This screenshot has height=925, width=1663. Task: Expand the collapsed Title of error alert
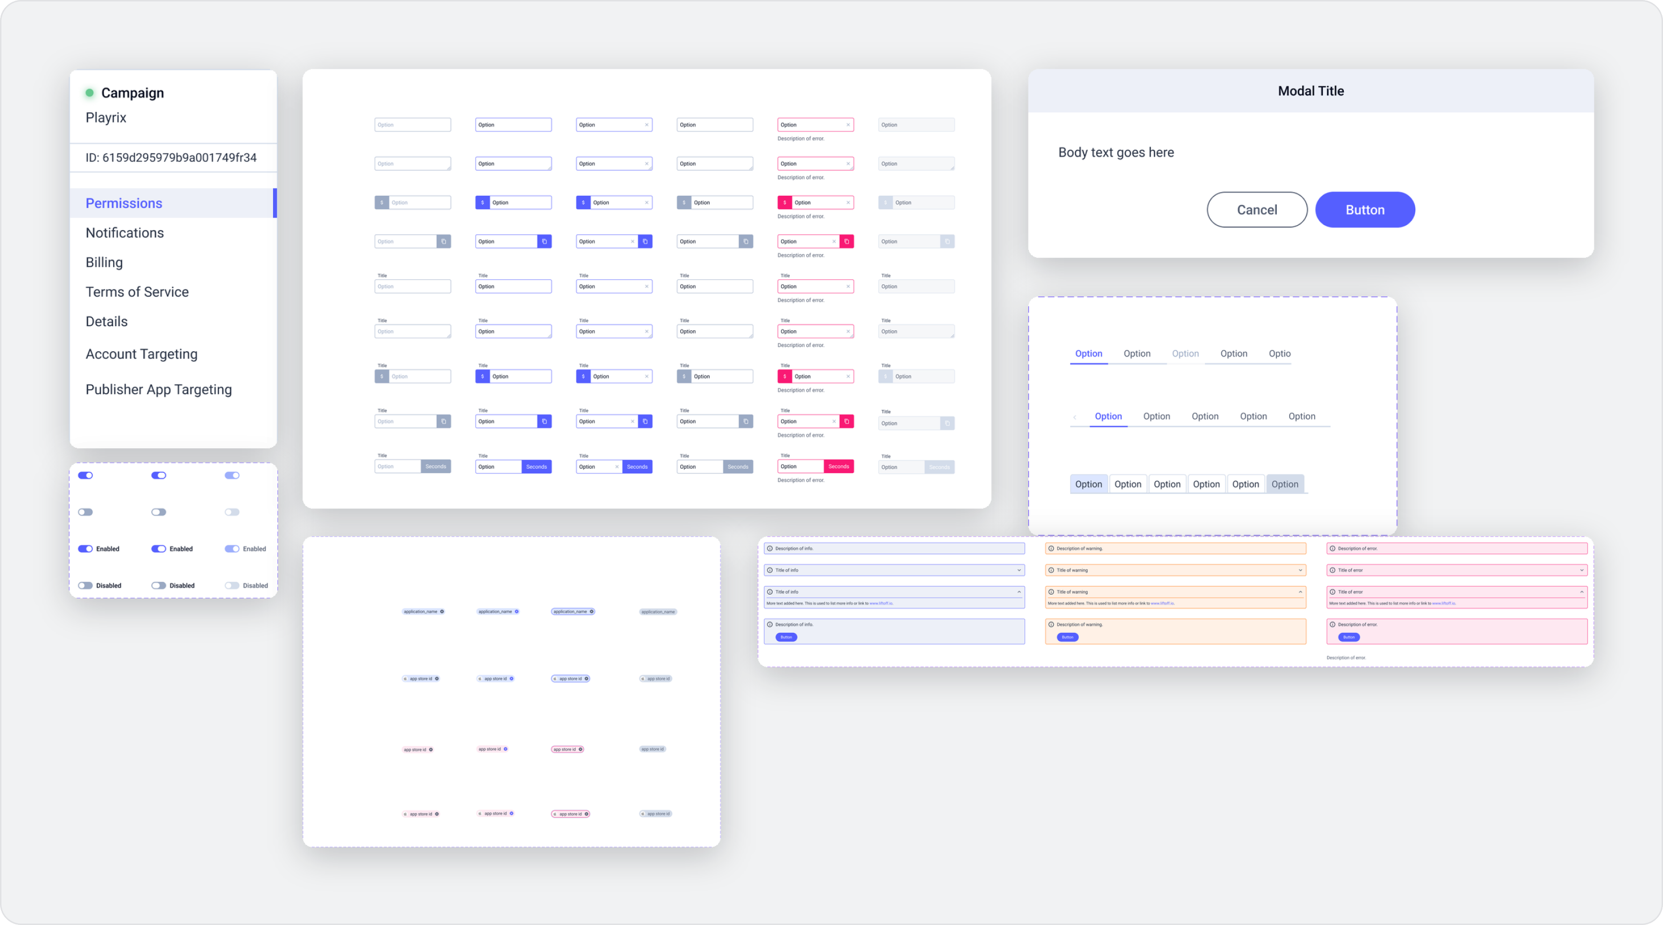(1583, 570)
